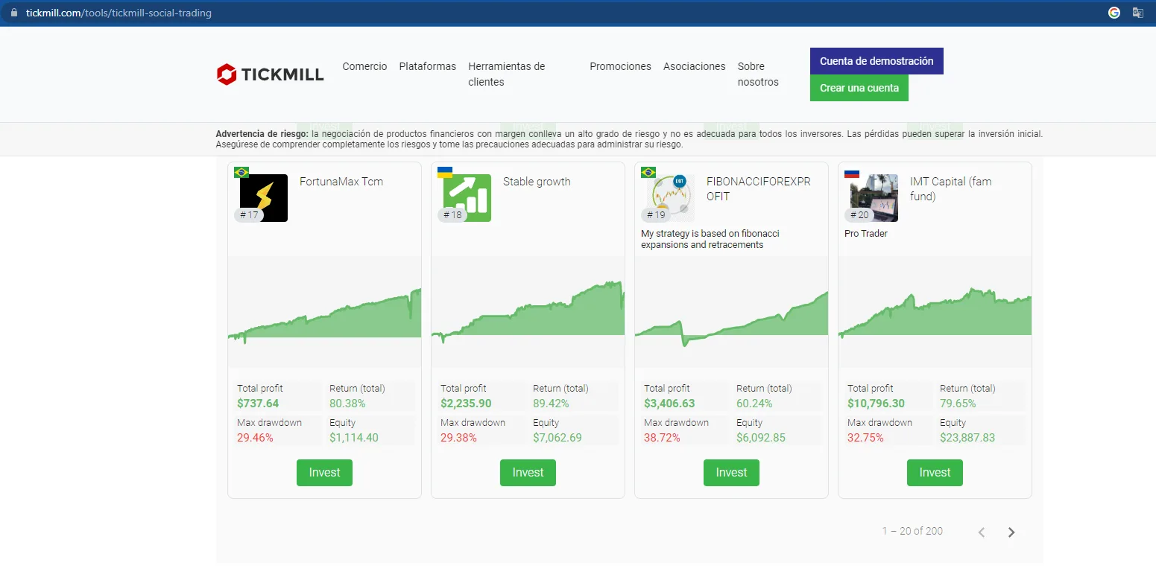The image size is (1156, 580).
Task: Click the $1,114.40 equity value
Action: (354, 438)
